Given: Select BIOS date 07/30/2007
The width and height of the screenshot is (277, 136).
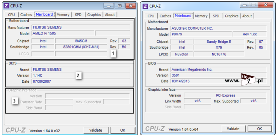Looking at the screenshot, I should coord(81,82).
